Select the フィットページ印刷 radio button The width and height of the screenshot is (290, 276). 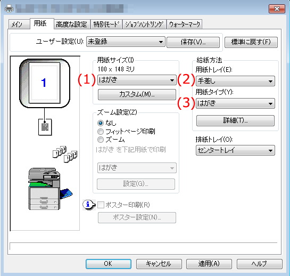point(101,132)
